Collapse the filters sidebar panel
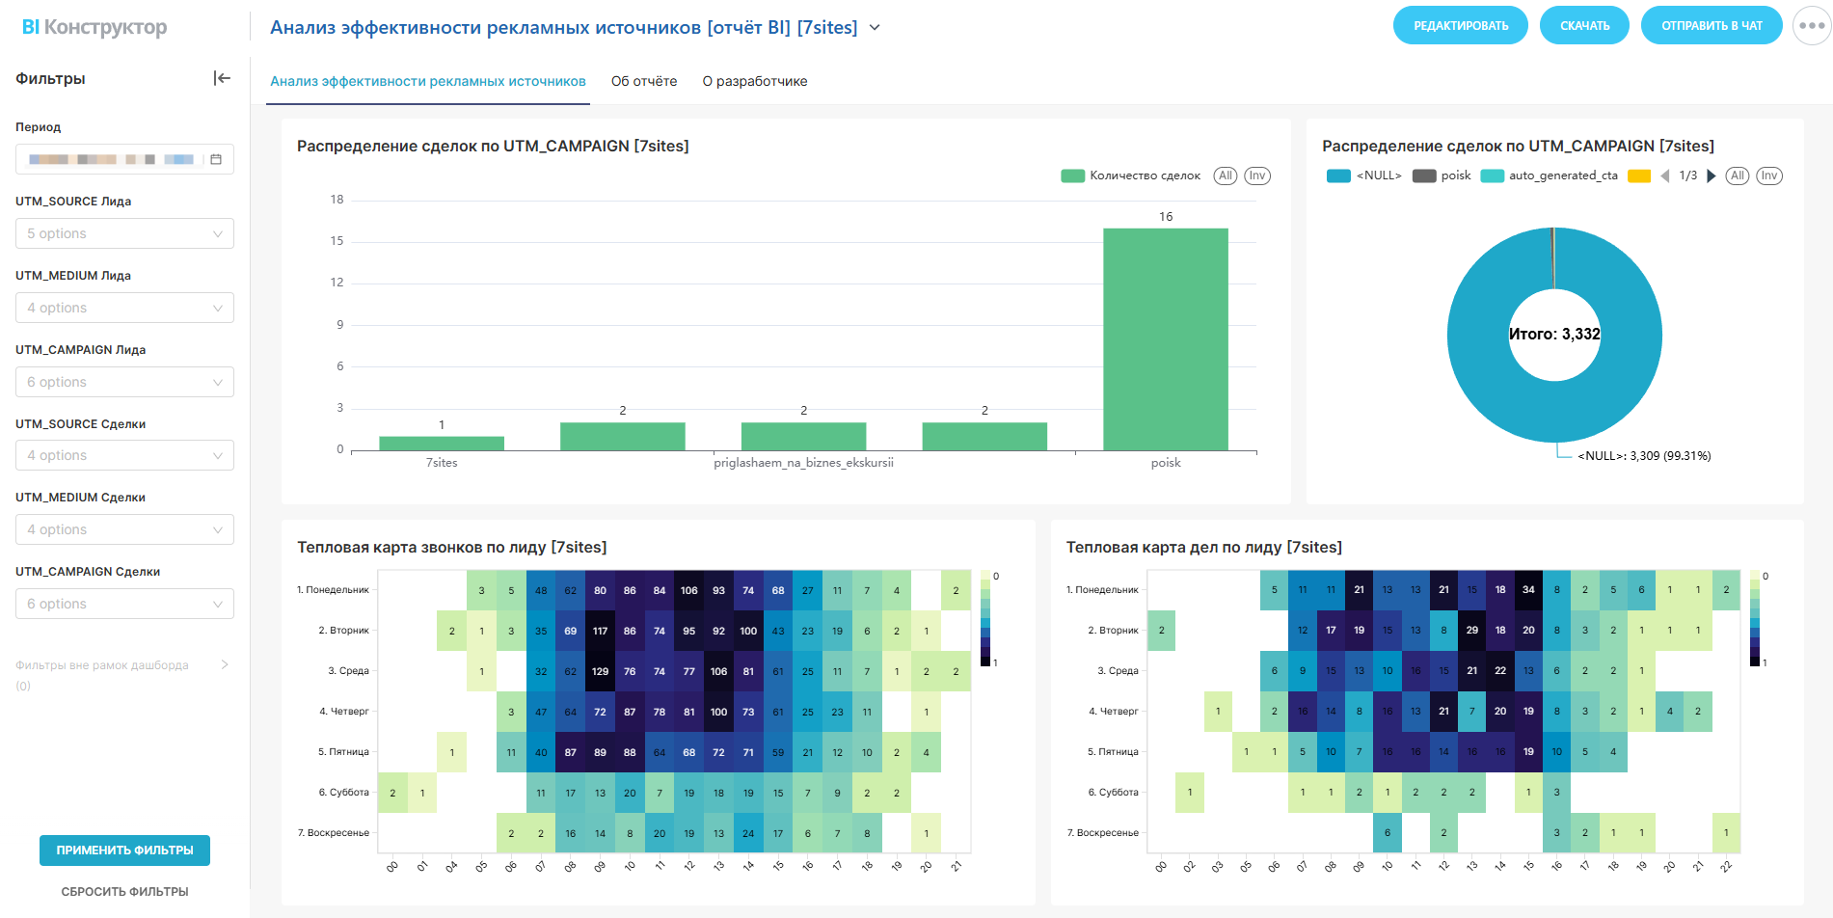The image size is (1833, 918). [x=222, y=78]
